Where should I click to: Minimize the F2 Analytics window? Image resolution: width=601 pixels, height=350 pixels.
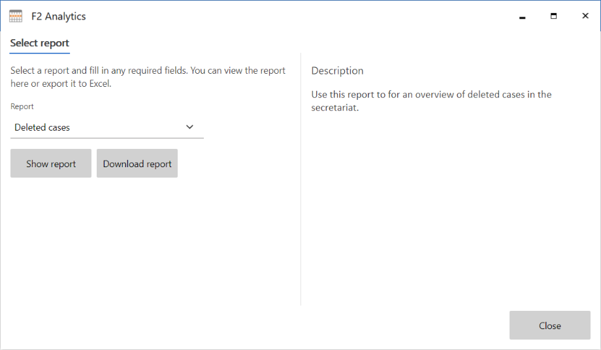pos(522,16)
